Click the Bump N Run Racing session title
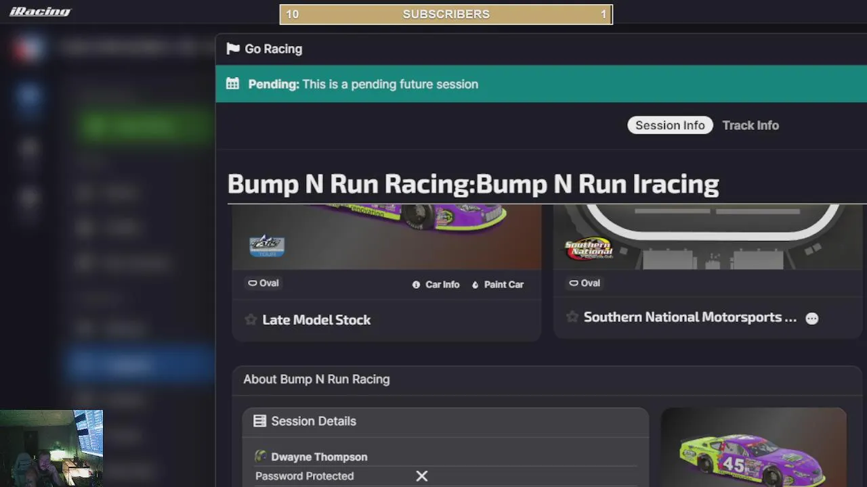867x487 pixels. [473, 184]
